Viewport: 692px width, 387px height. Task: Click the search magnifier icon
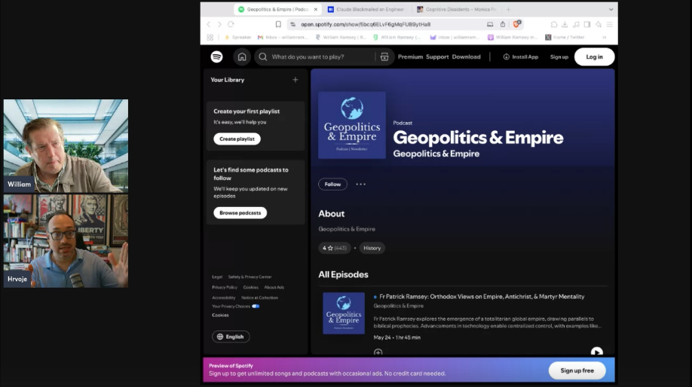263,57
